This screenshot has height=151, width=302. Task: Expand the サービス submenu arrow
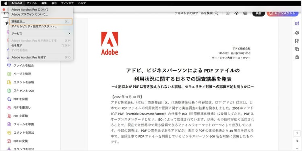tap(69, 33)
